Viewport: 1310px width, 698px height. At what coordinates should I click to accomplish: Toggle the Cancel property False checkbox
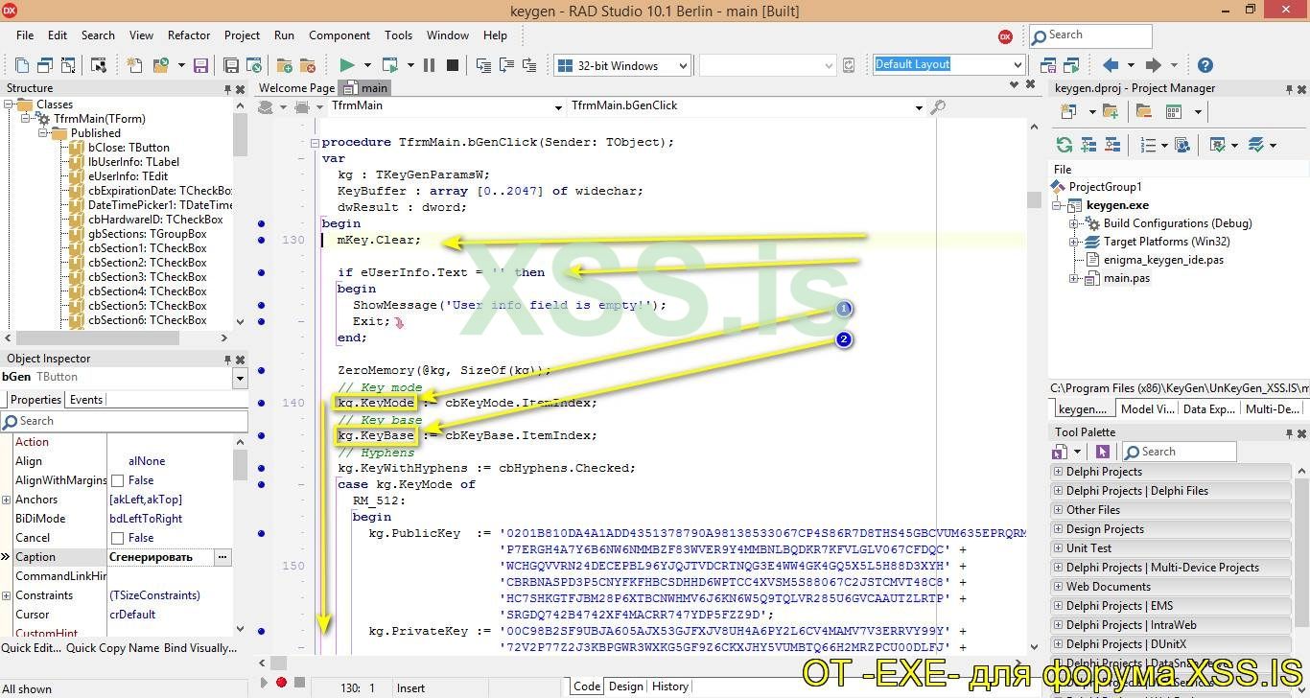click(x=117, y=538)
